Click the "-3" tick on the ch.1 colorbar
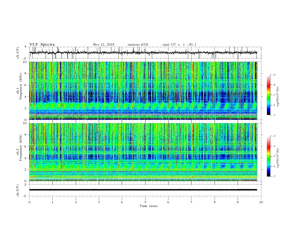Screen dimensions: 294x227 [274, 75]
